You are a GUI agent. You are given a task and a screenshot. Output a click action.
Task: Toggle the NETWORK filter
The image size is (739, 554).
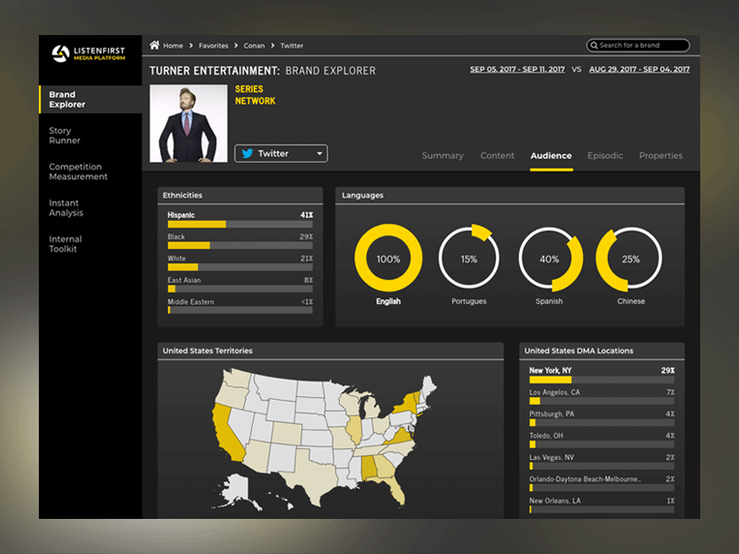[254, 101]
